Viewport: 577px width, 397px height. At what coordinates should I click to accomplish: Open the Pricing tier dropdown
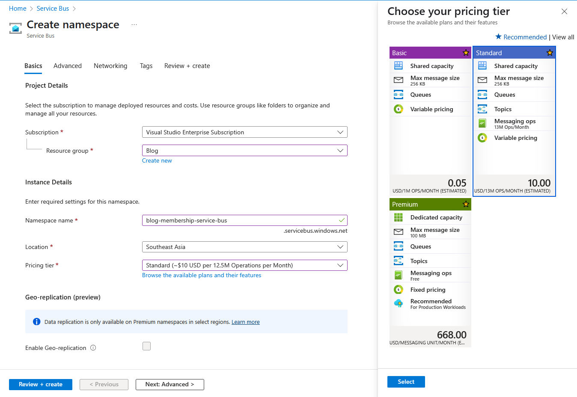(x=244, y=265)
